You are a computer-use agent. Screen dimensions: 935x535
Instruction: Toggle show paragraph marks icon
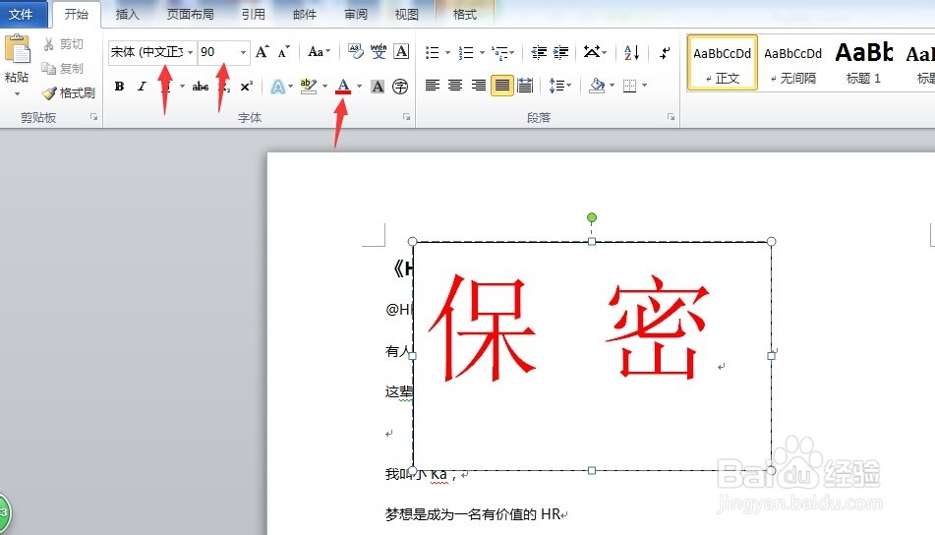tap(666, 53)
